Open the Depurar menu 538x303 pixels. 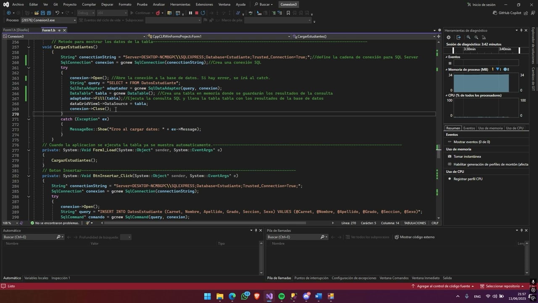[107, 5]
